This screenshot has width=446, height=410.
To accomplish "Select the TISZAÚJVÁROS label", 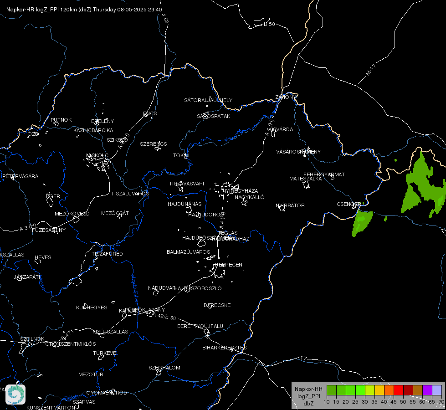I will point(130,194).
